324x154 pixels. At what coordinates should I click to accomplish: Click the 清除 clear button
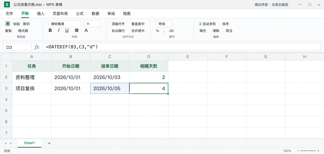216,31
